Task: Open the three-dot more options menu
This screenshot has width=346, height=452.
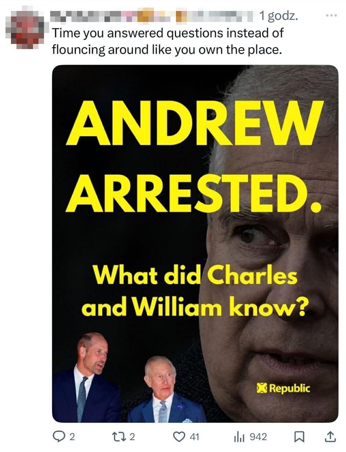Action: click(331, 16)
